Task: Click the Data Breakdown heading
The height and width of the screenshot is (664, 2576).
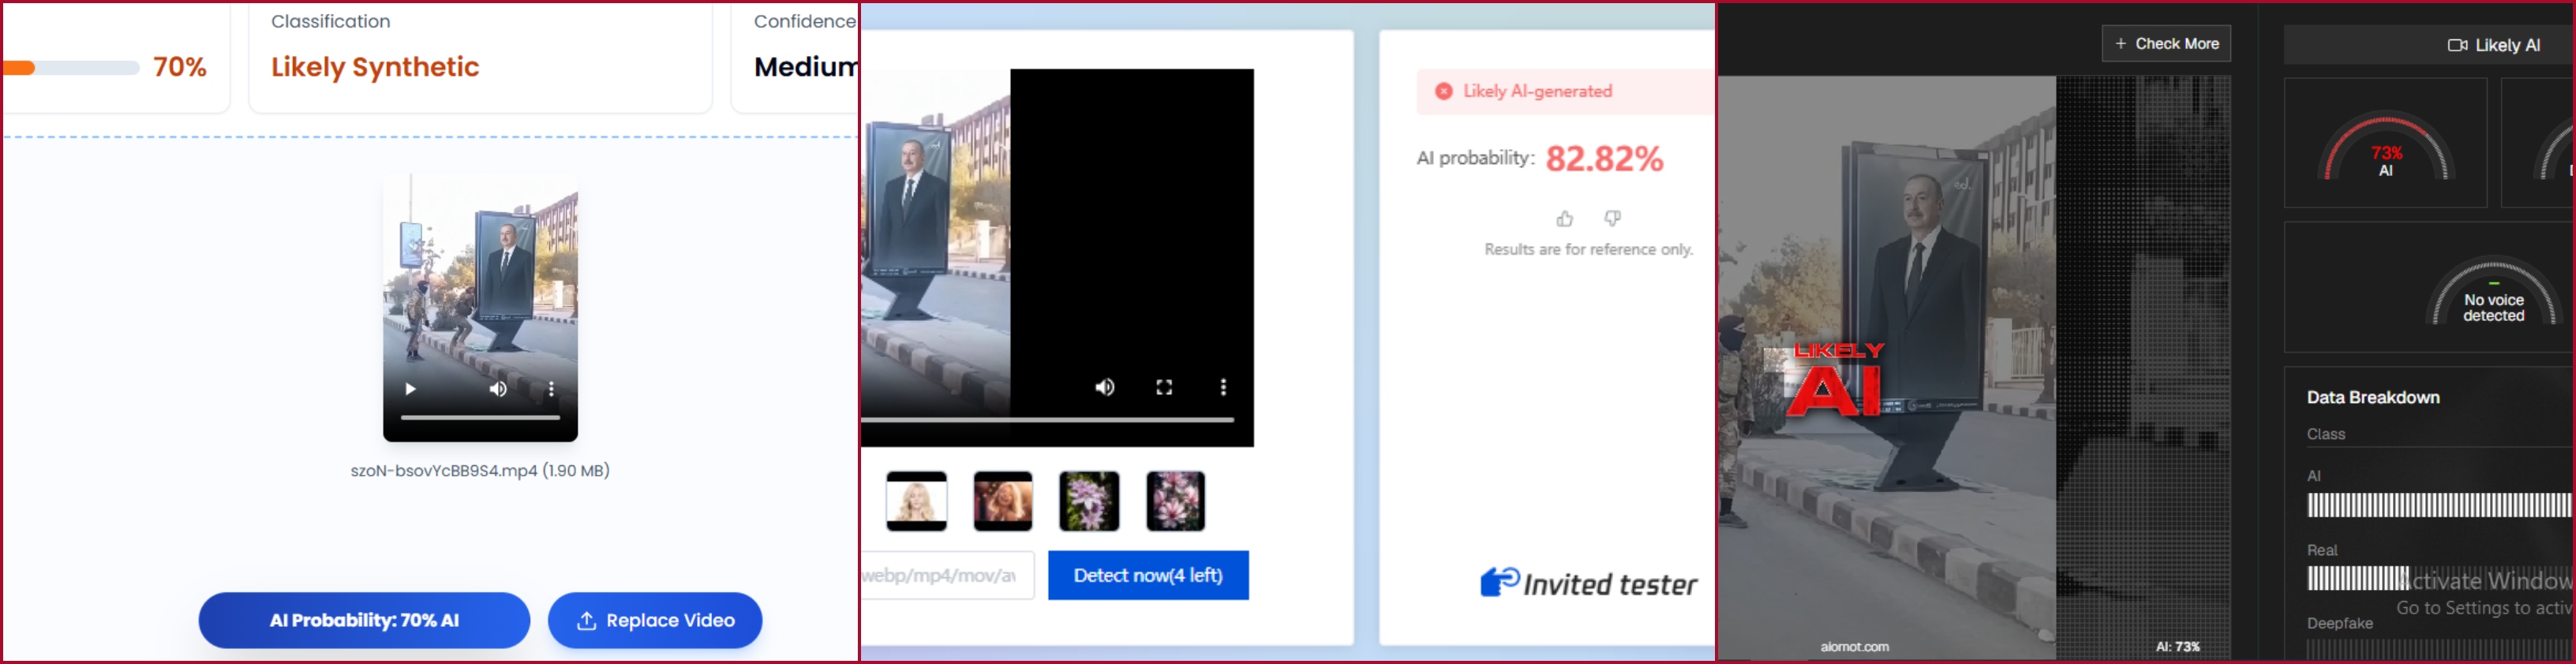Action: click(2373, 397)
